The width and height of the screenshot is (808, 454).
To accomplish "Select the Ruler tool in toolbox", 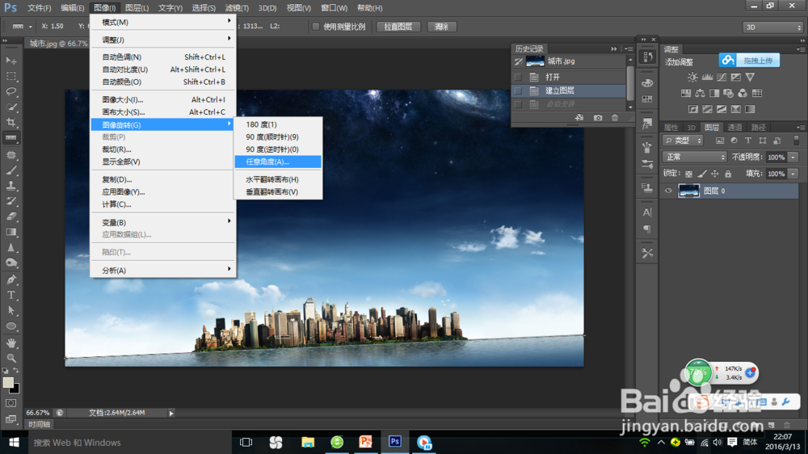I will pyautogui.click(x=11, y=138).
